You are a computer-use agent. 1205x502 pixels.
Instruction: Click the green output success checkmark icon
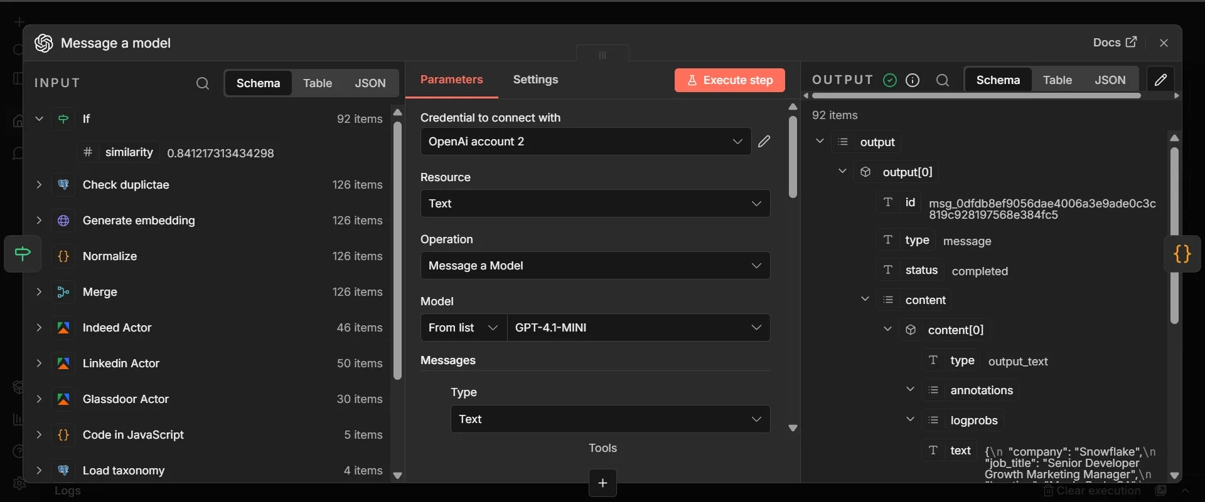(890, 80)
